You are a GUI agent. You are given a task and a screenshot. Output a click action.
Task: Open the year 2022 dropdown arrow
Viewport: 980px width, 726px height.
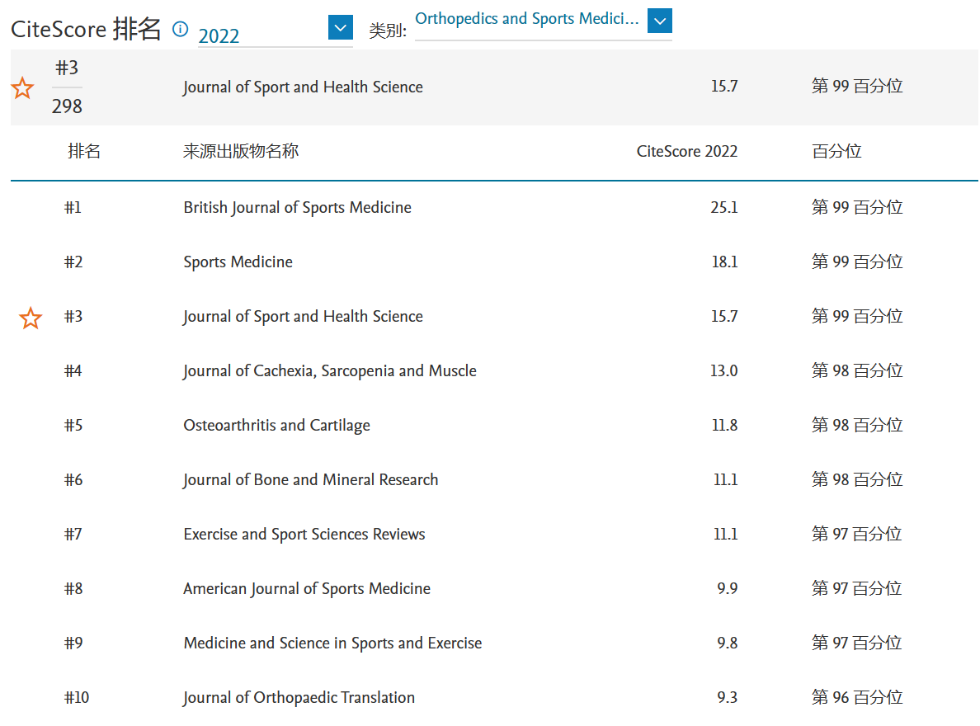tap(340, 28)
